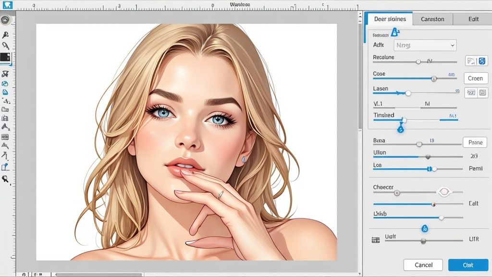Select the upper blue highlighted toolbar tool
Screen dimensions: 492x277
pyautogui.click(x=5, y=84)
